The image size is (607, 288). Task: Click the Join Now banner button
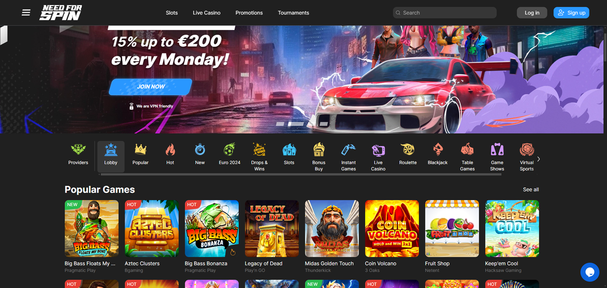click(x=150, y=87)
